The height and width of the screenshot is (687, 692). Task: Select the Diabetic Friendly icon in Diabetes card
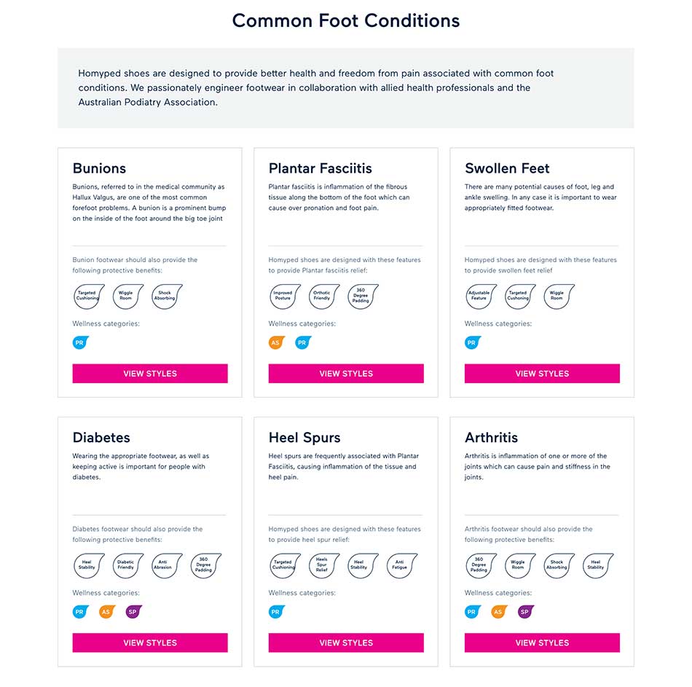(128, 565)
